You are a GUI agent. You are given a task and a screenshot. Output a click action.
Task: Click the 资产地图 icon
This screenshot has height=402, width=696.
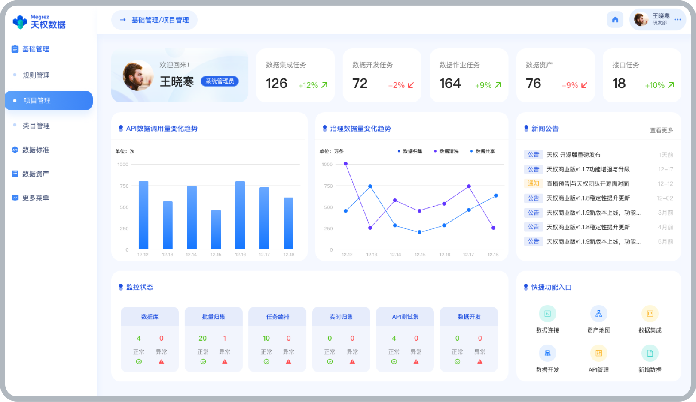(599, 314)
